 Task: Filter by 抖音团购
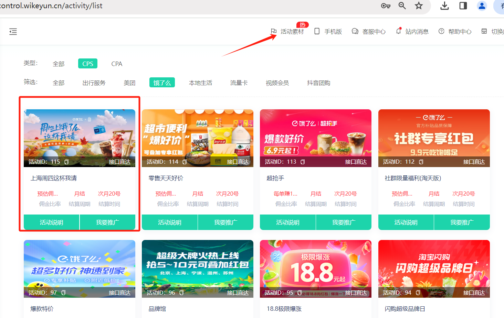(319, 83)
